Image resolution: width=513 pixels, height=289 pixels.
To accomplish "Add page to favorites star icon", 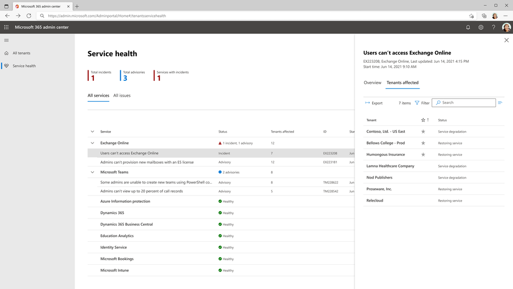I will pos(471,16).
